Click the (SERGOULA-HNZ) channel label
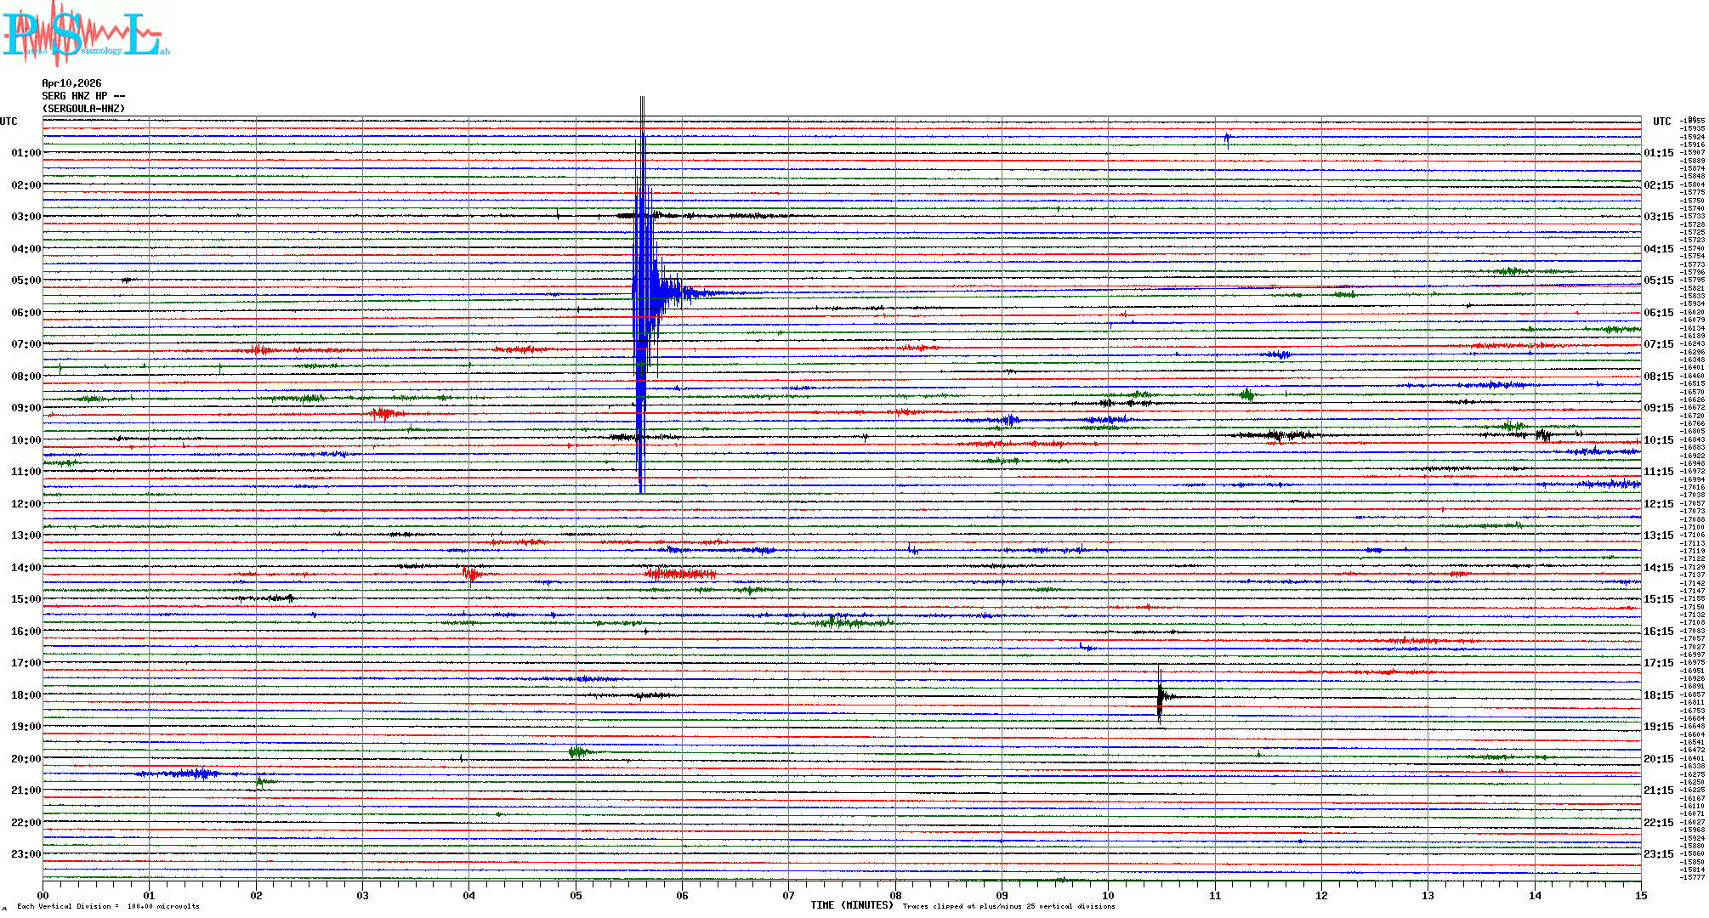 (83, 109)
